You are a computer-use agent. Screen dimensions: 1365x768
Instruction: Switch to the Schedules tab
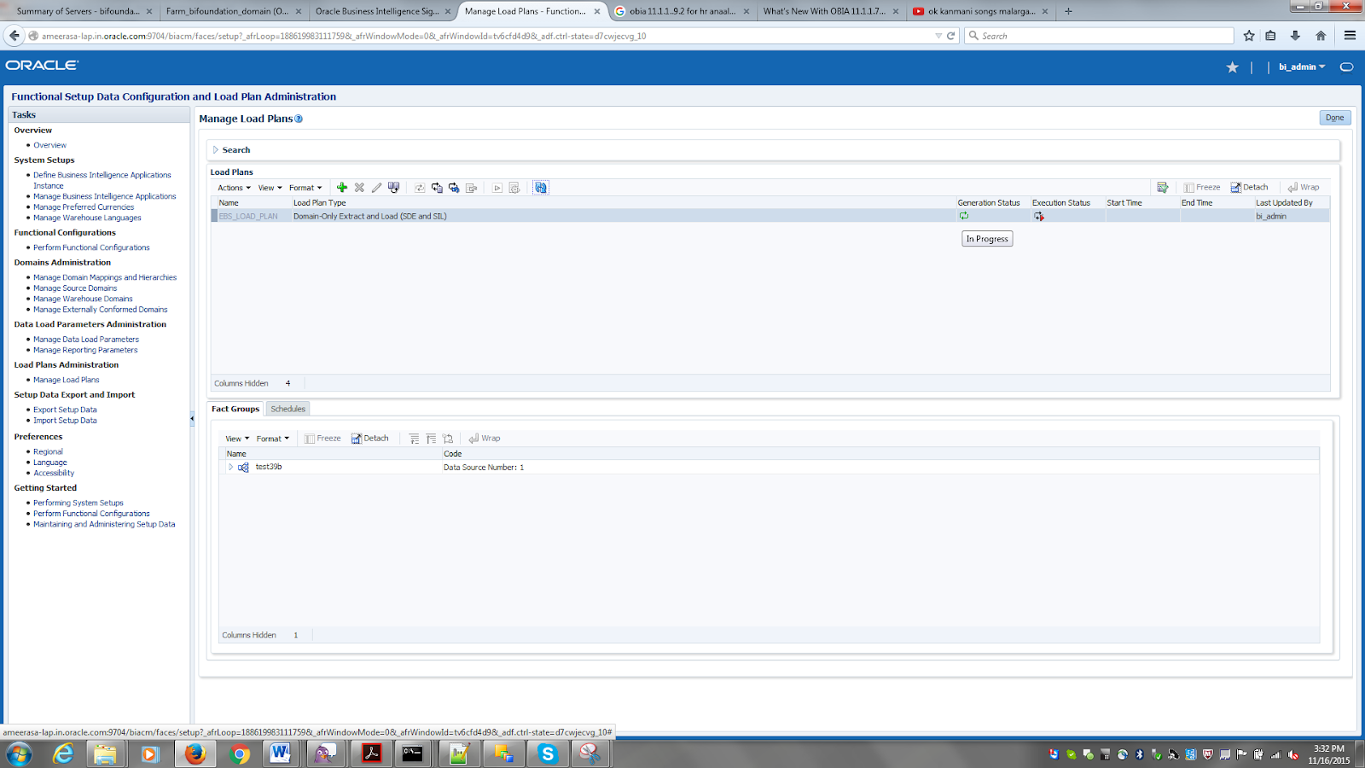tap(288, 409)
